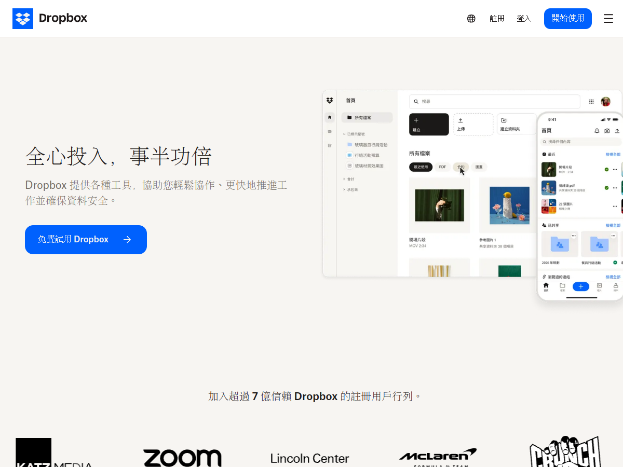Select the PDF filter chip
Screen dimensions: 623x467
442,167
